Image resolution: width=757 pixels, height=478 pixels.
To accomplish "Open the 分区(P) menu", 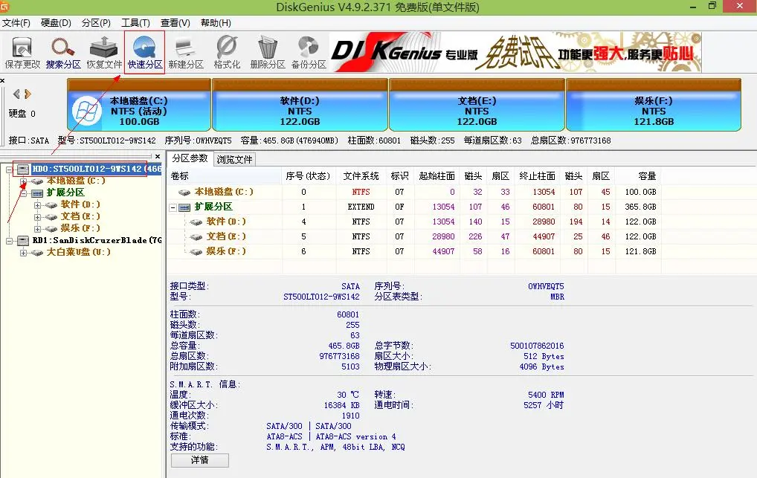I will tap(96, 23).
